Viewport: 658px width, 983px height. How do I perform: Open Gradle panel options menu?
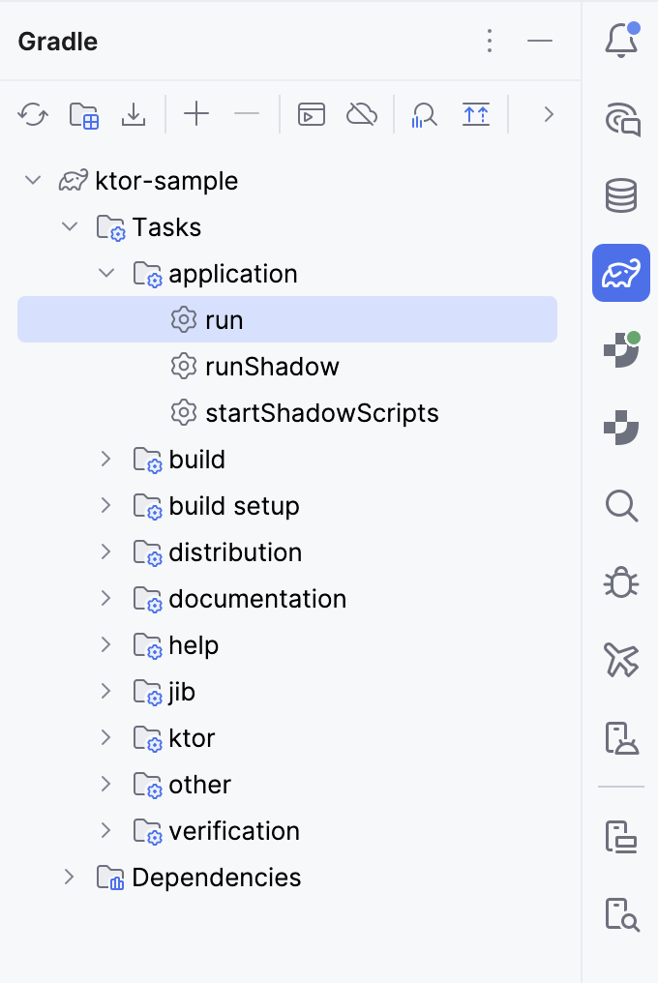click(490, 42)
